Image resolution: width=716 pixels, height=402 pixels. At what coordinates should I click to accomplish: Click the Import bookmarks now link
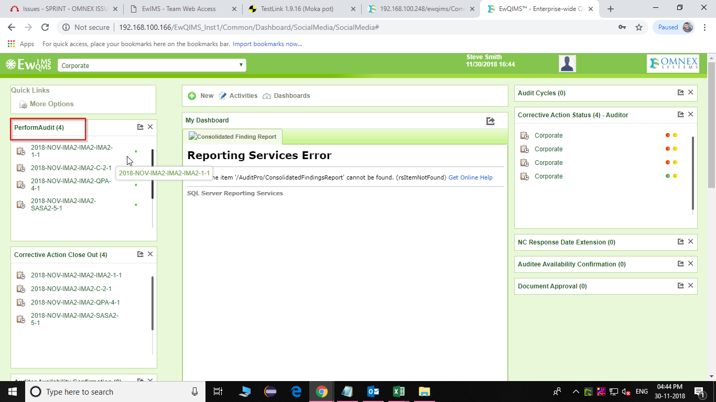tap(267, 44)
